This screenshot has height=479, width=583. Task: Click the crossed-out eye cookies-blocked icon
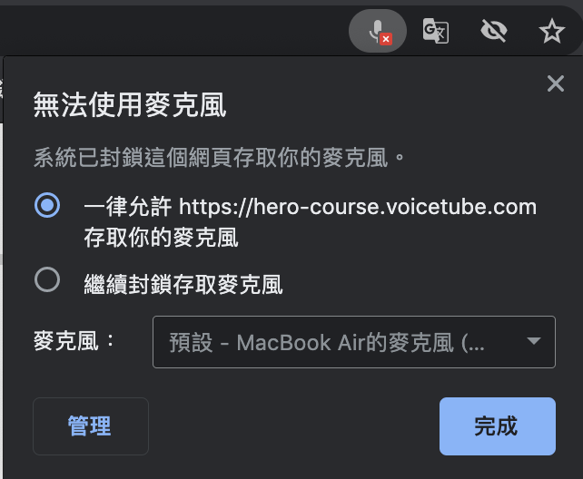pos(494,31)
